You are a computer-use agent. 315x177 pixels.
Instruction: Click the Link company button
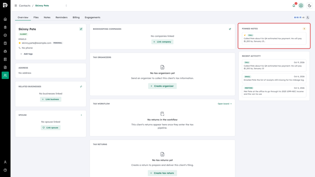pyautogui.click(x=162, y=42)
